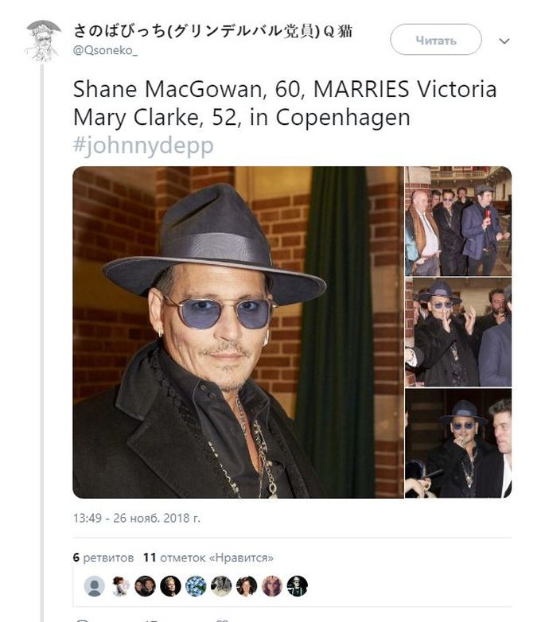Open the @Qsoneko_ handle link
545x622 pixels.
pos(105,51)
